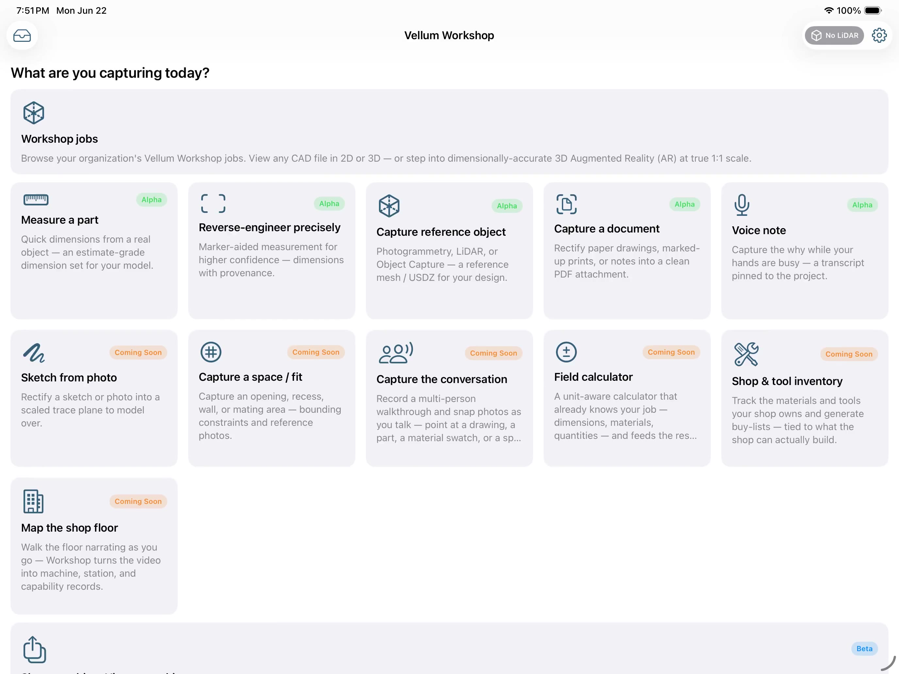Tap Coming Soon badge on Field calculator
The width and height of the screenshot is (899, 674).
click(671, 352)
